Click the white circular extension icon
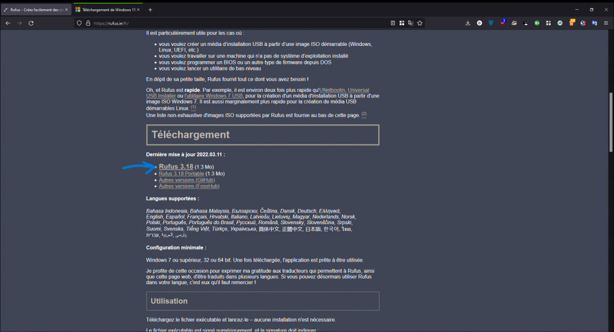 pyautogui.click(x=480, y=23)
